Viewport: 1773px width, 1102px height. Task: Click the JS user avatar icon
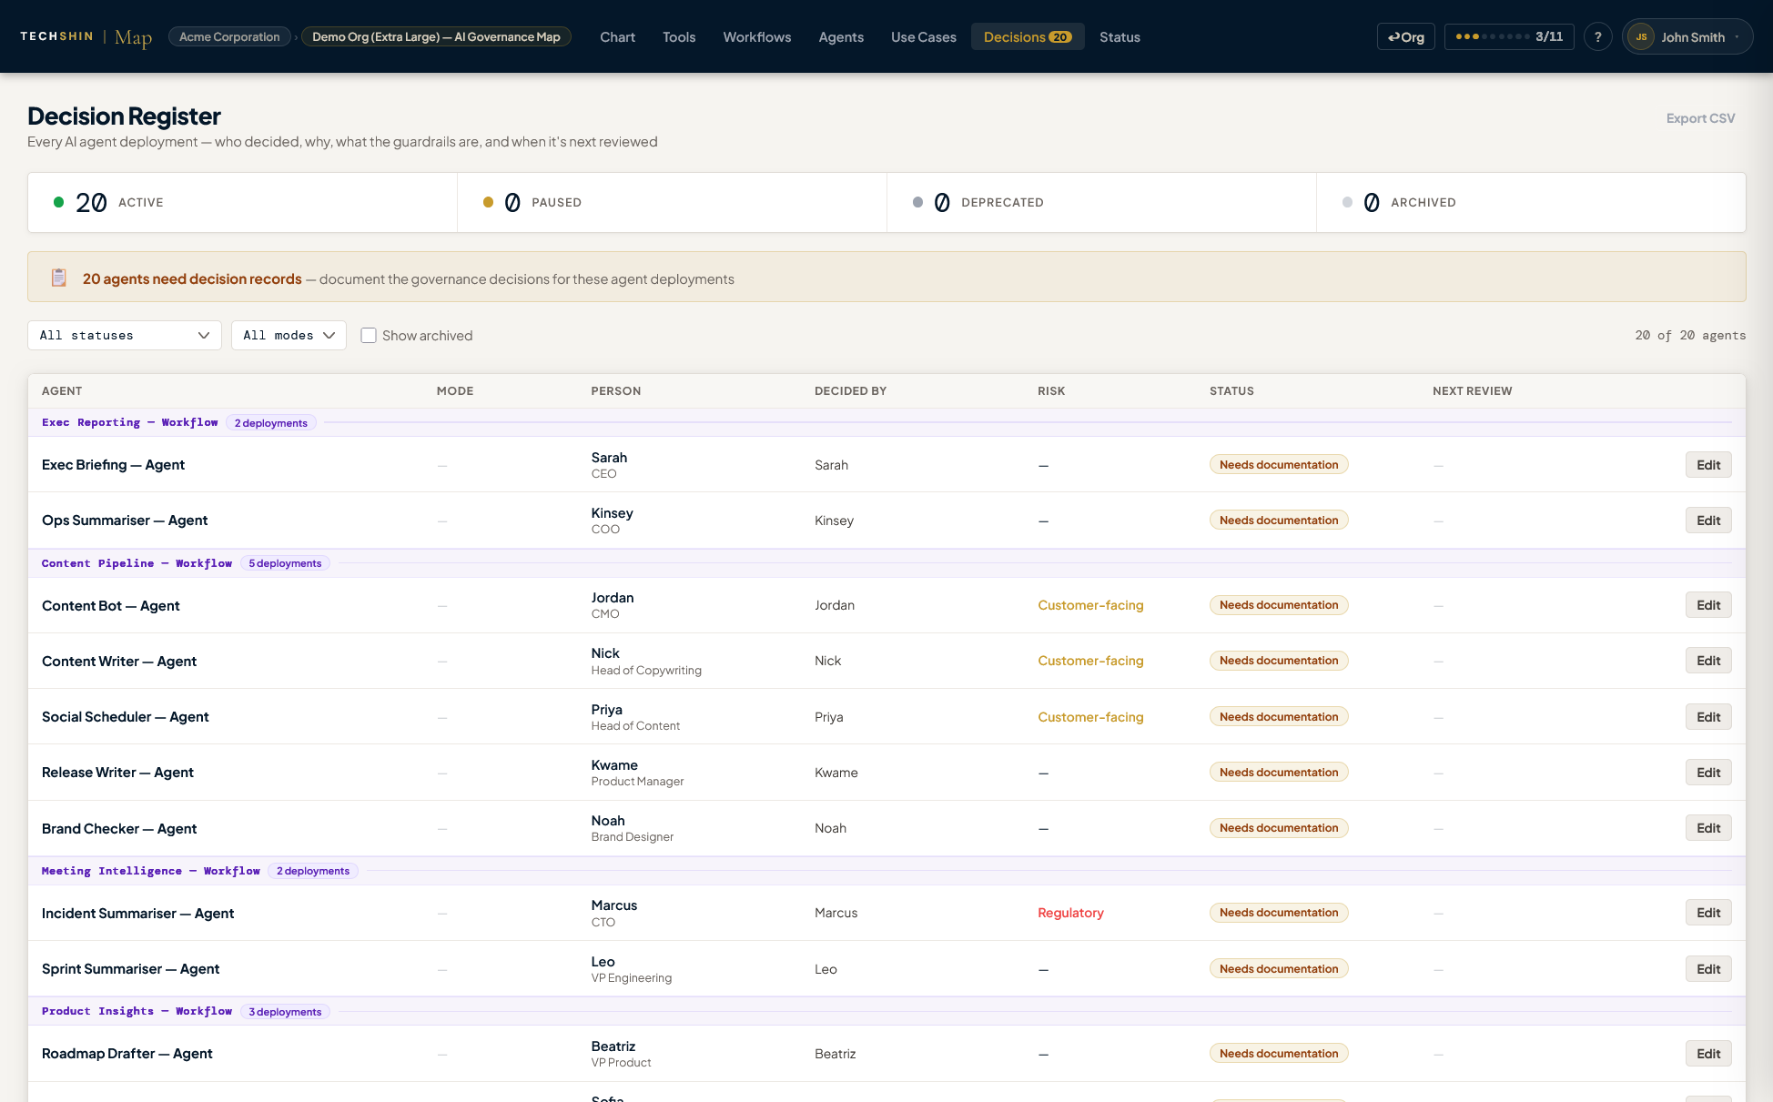[x=1641, y=36]
